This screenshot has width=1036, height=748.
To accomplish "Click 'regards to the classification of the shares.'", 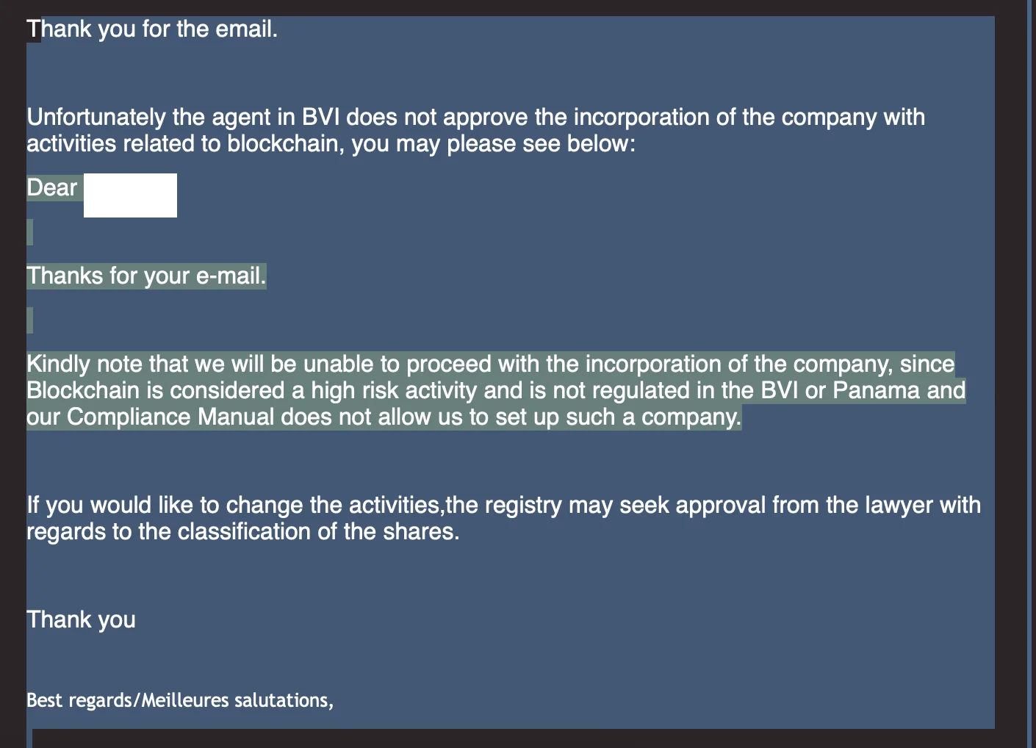I will pos(243,532).
